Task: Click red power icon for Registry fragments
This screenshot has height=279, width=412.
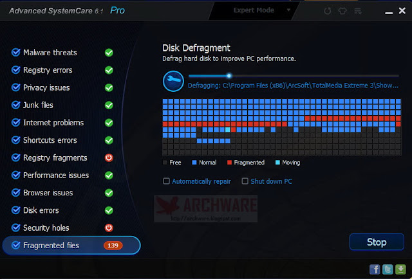Action: point(109,157)
